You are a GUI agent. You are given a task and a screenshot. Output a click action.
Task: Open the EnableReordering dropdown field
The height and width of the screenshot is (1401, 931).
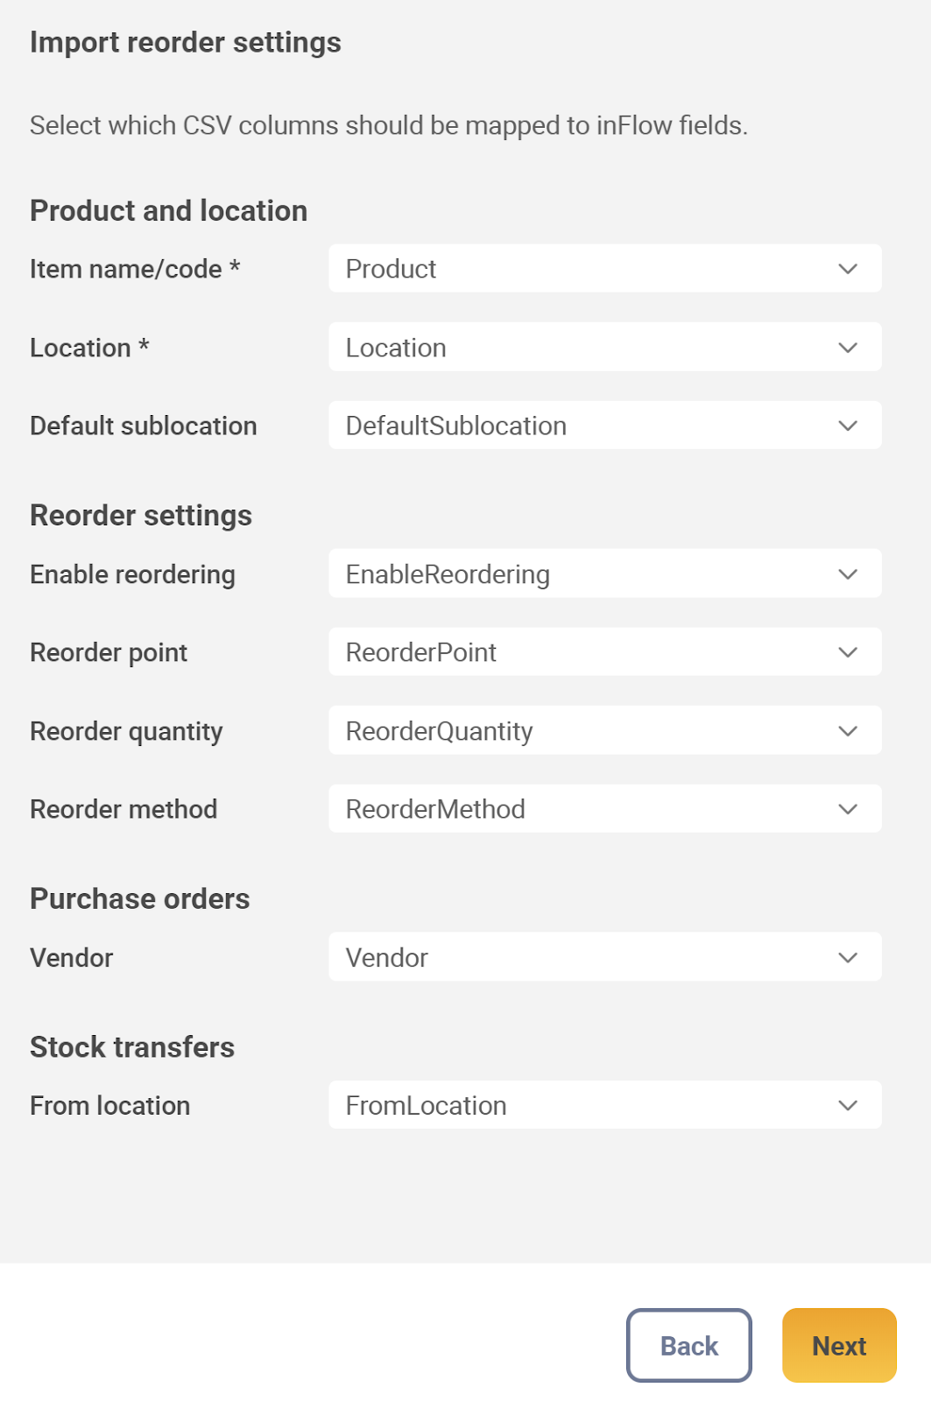(604, 574)
